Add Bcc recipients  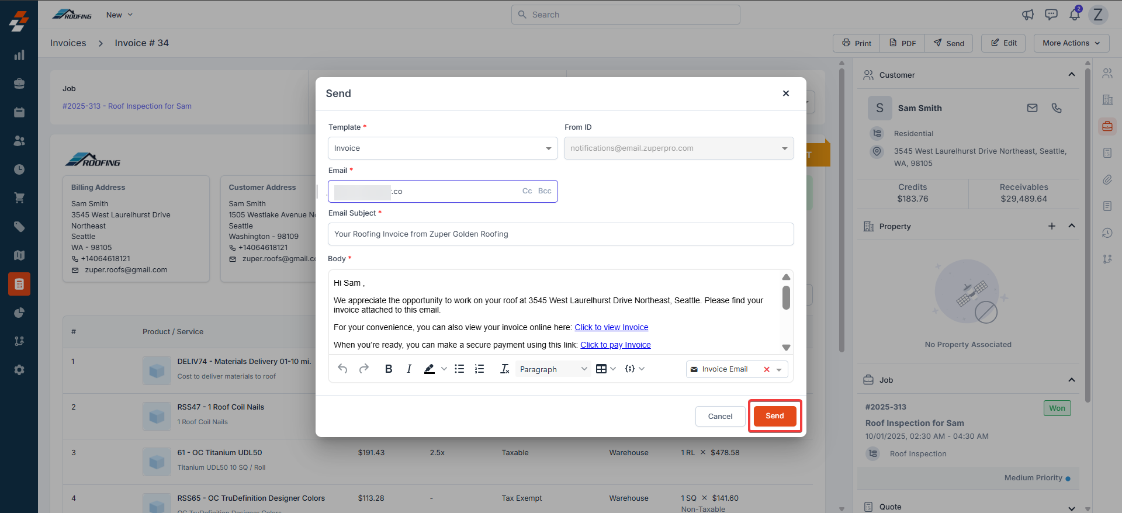tap(545, 191)
